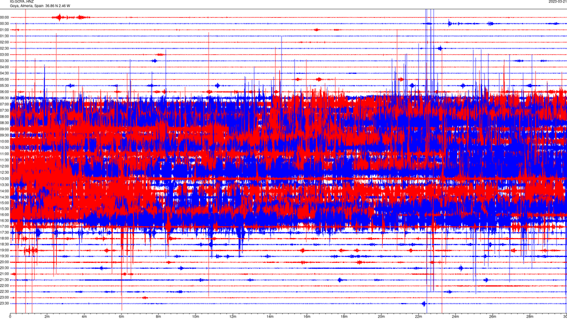Select the 19:30 time label
Screen dimensions: 567x319
tap(5, 256)
